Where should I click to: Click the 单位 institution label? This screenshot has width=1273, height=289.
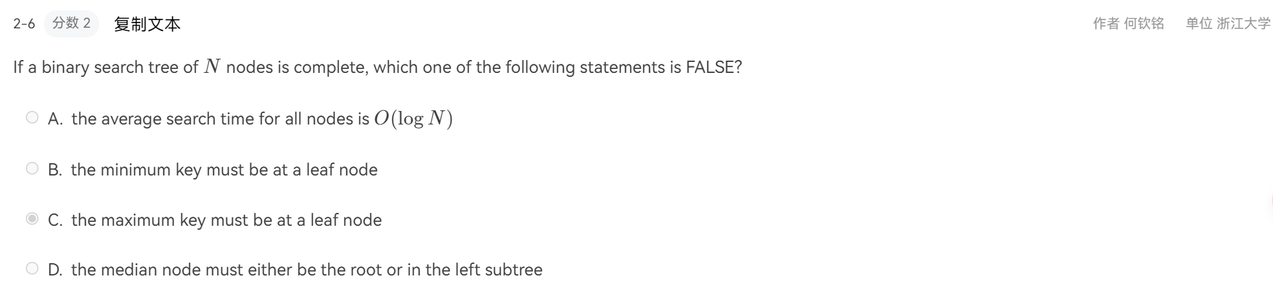coord(1199,24)
